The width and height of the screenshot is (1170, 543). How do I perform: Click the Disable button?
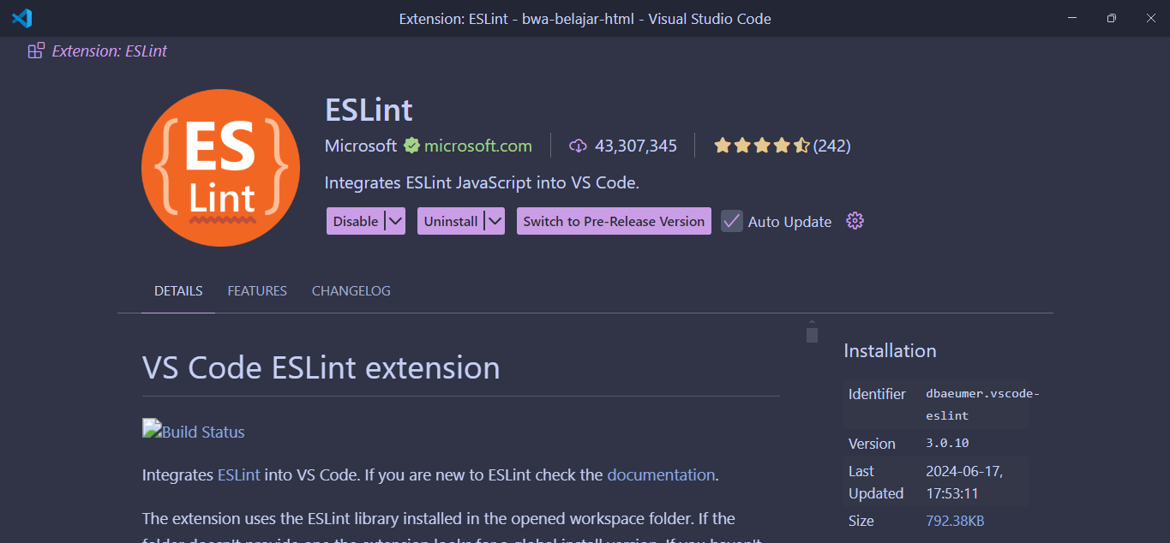coord(356,221)
